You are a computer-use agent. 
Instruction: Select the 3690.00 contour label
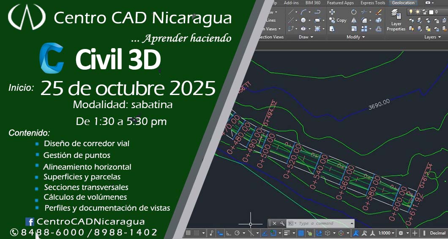[379, 105]
